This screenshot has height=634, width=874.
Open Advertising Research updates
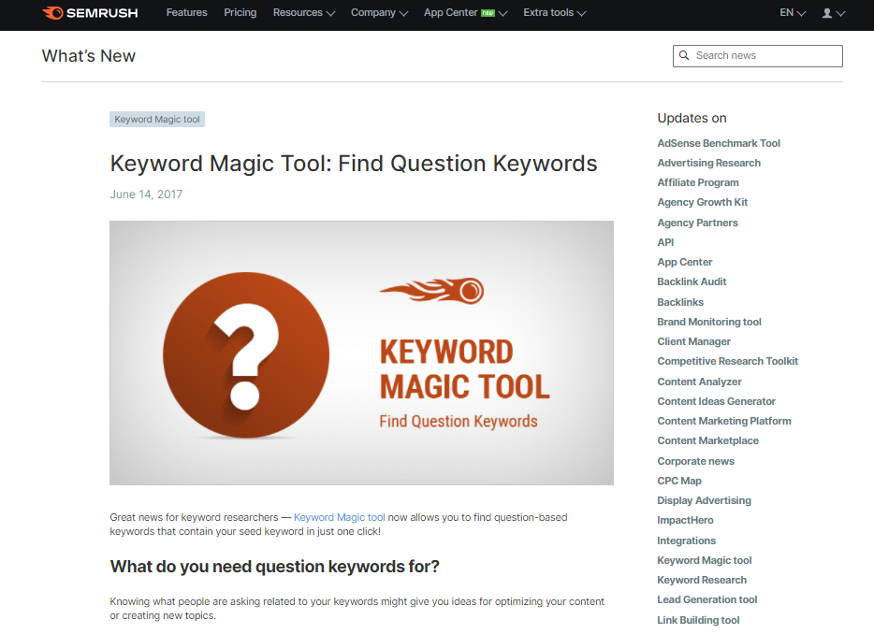click(708, 163)
